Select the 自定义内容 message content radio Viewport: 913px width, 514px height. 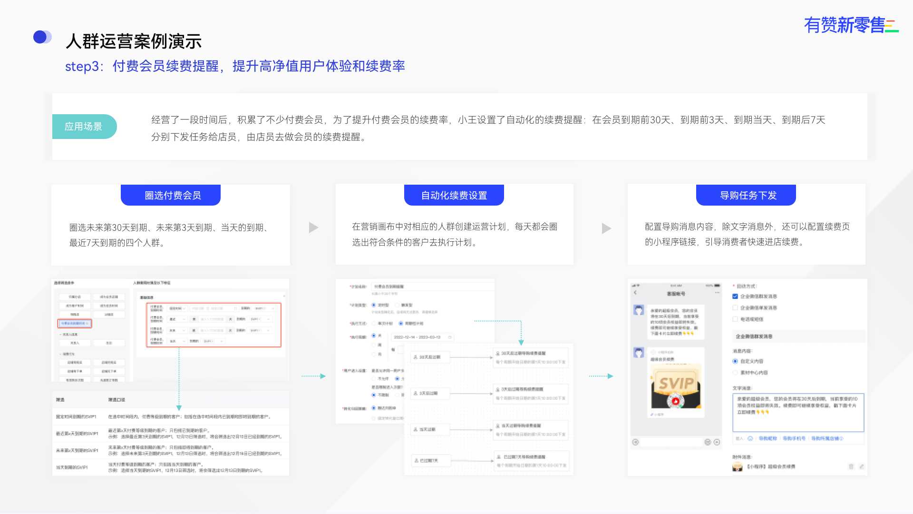coord(735,361)
